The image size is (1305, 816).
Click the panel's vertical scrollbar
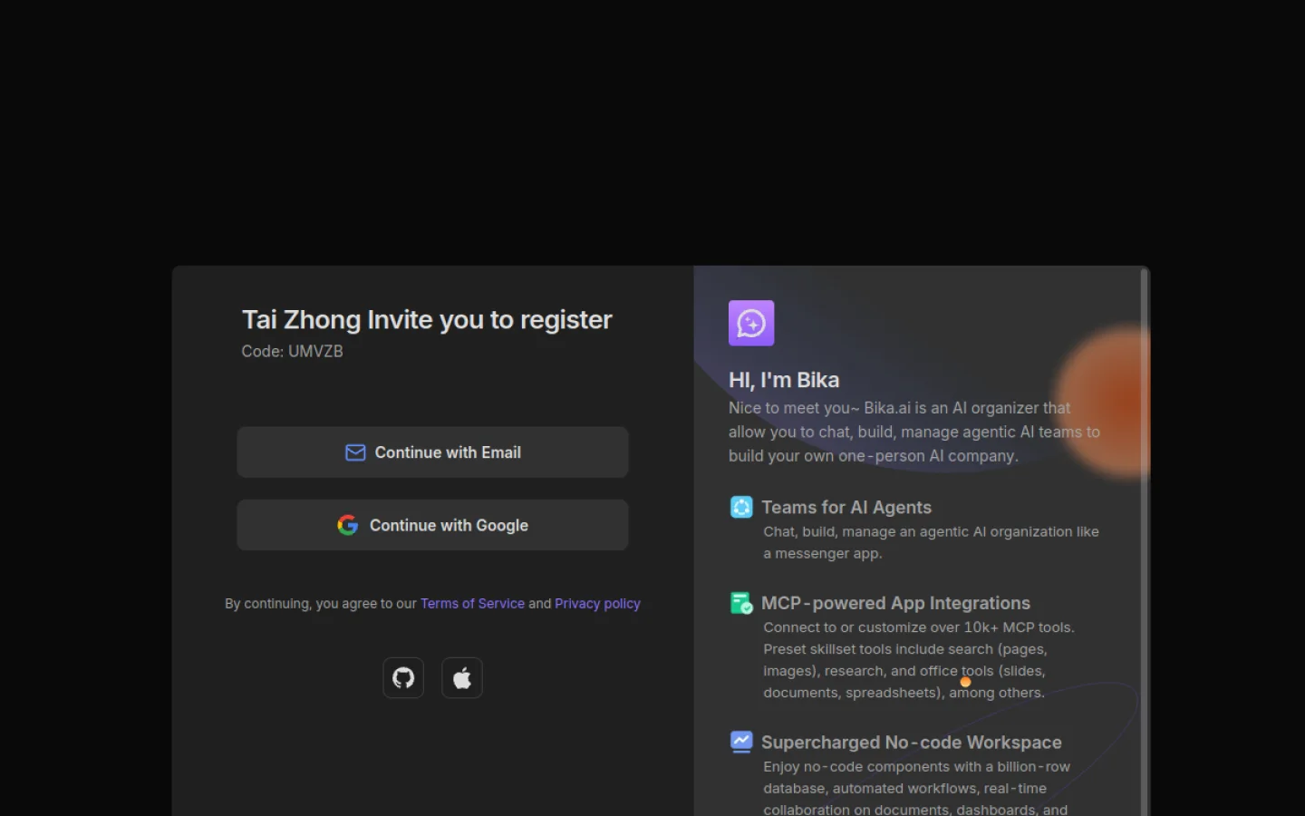click(x=1144, y=542)
